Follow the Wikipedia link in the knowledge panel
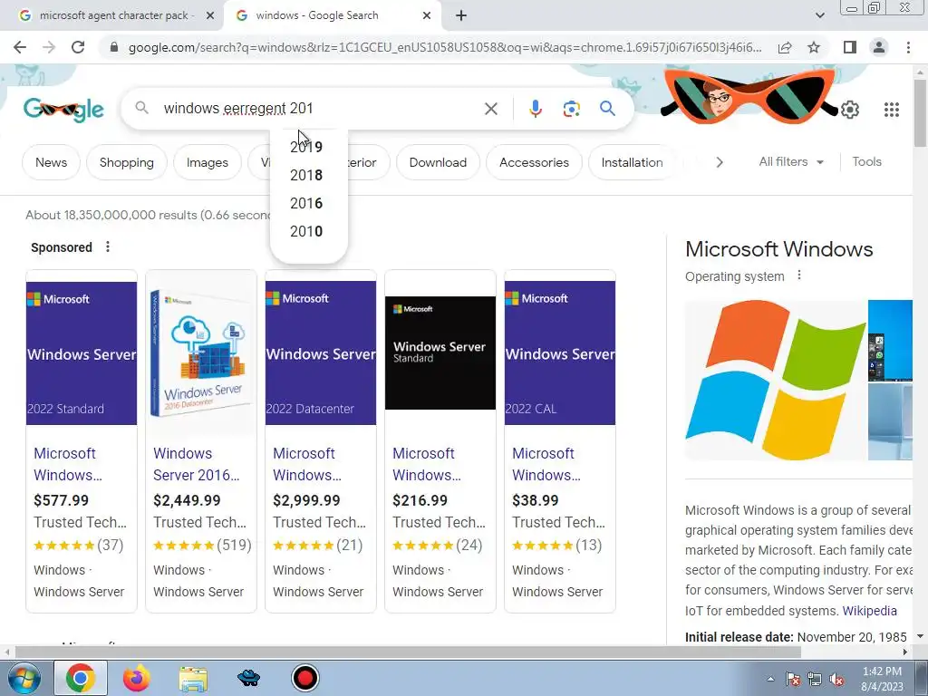 [869, 611]
